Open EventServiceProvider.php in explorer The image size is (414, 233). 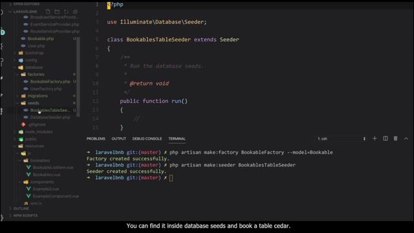54,24
